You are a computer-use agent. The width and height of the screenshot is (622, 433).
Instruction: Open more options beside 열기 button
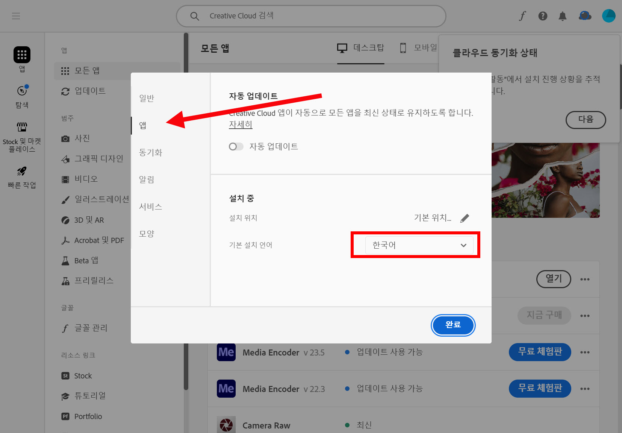[585, 279]
